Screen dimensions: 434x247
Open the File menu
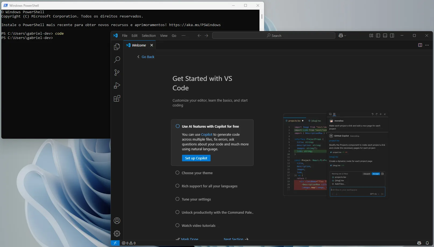point(125,35)
